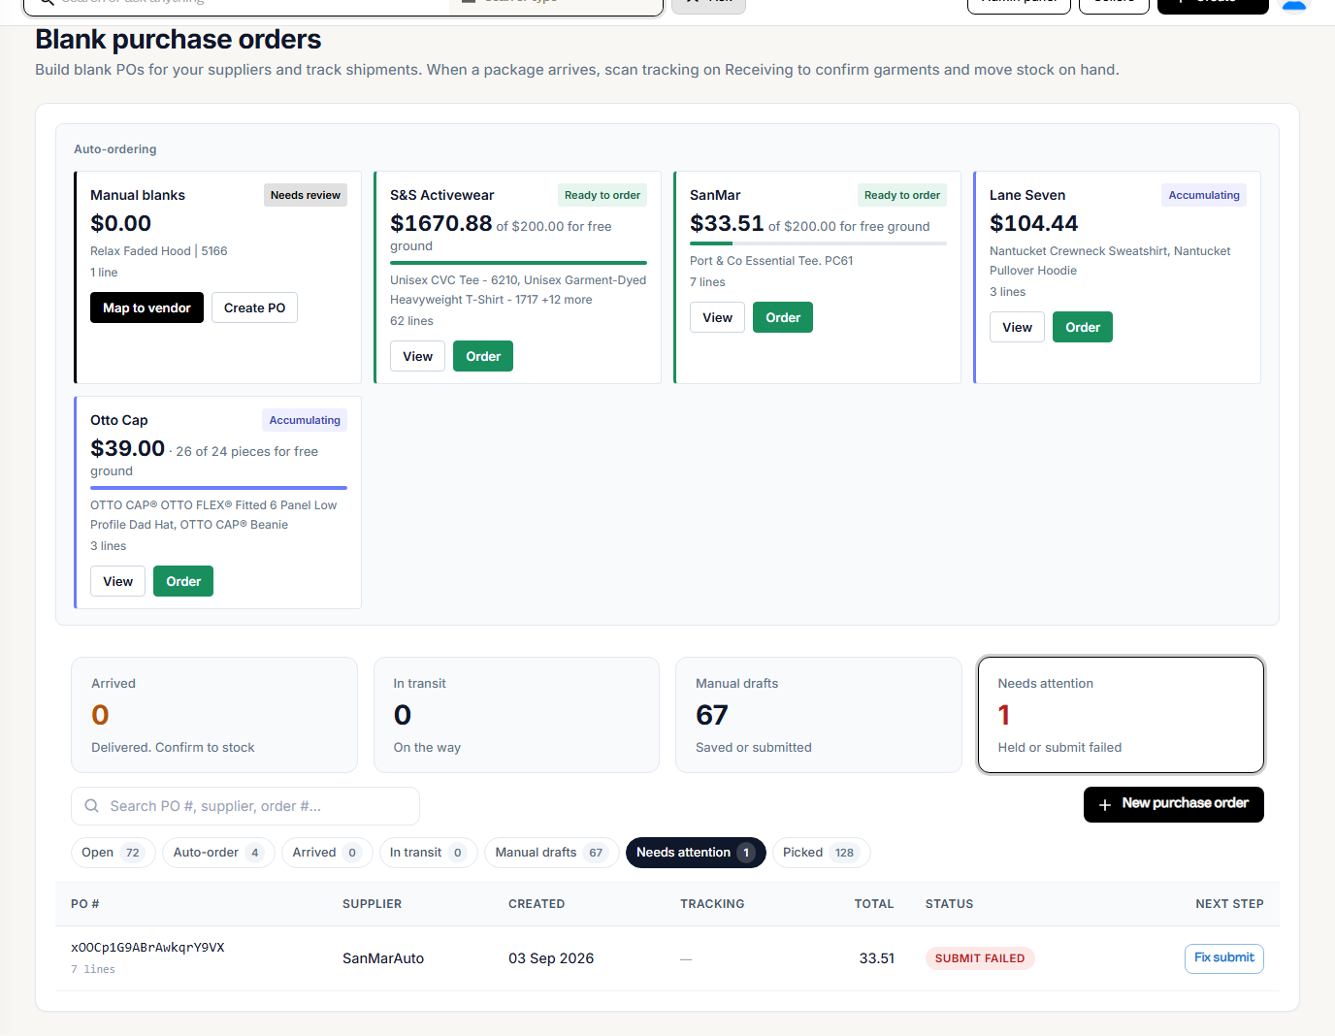Screen dimensions: 1335x1036
Task: Click the SUBMIT FAILED status badge
Action: pos(980,958)
